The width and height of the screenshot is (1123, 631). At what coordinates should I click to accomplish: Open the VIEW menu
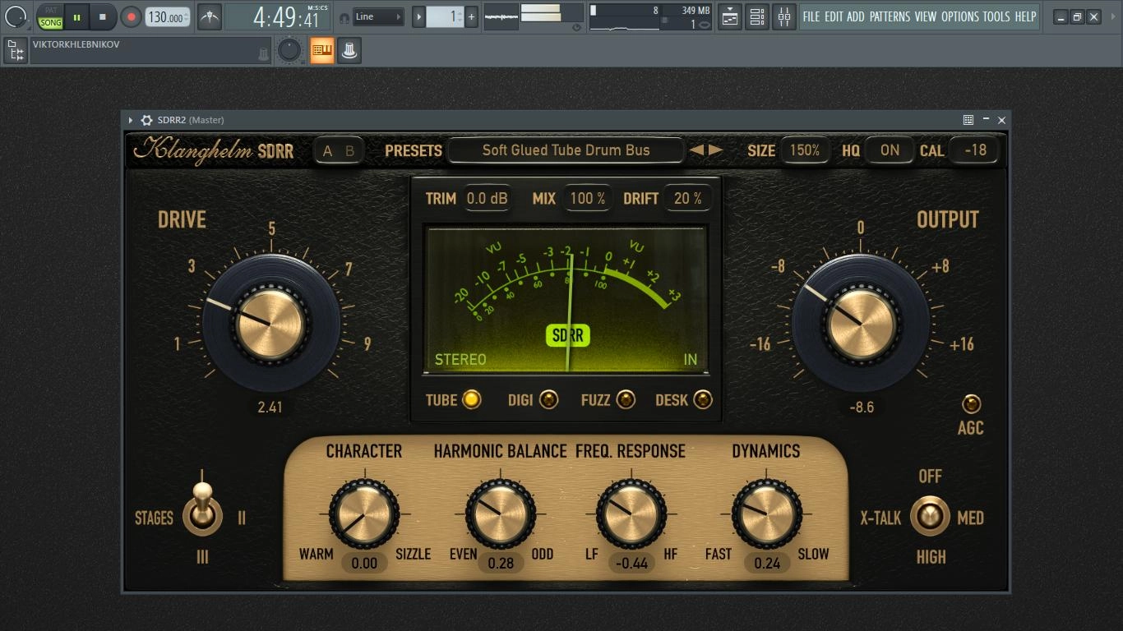point(926,16)
